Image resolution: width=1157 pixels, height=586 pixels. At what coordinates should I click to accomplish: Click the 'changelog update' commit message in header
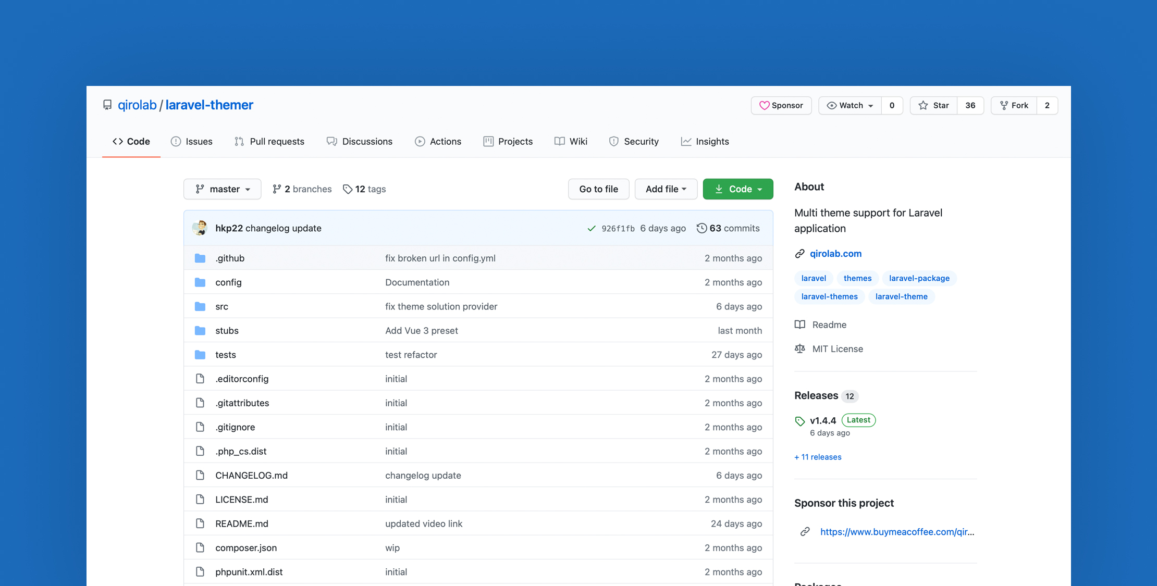point(284,228)
